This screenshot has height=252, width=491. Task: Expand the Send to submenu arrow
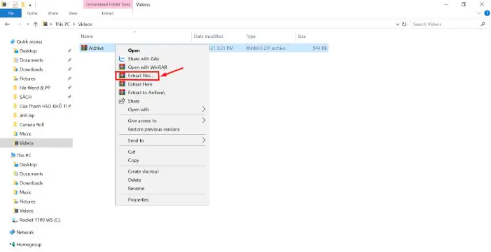[x=204, y=140]
